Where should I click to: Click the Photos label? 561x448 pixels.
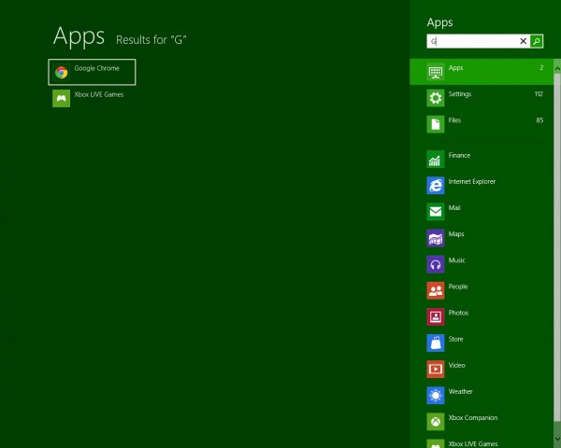(458, 313)
